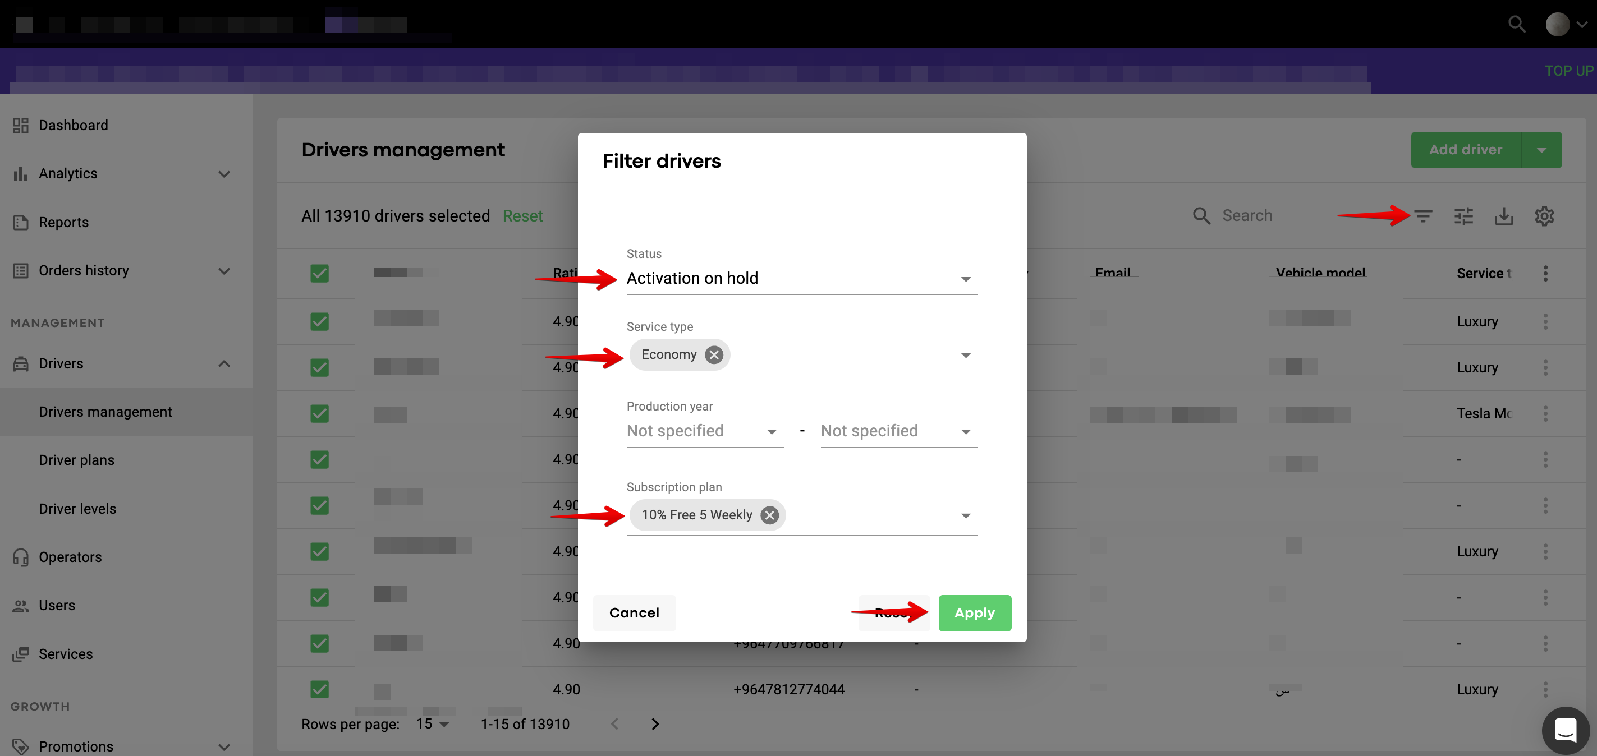Click the download export icon
The image size is (1597, 756).
click(1503, 216)
